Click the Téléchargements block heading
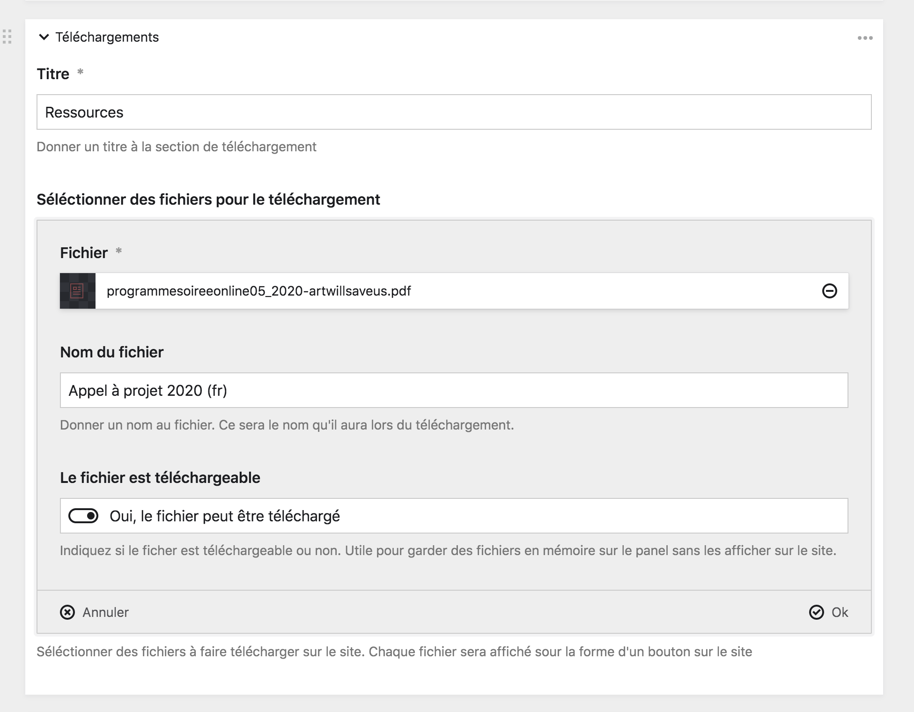 (107, 37)
